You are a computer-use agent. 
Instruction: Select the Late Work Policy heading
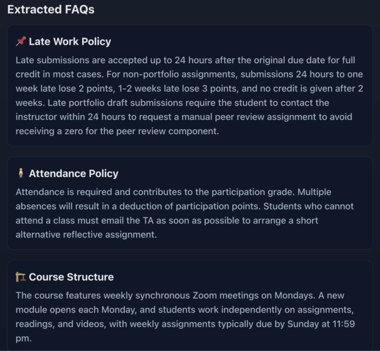point(70,42)
